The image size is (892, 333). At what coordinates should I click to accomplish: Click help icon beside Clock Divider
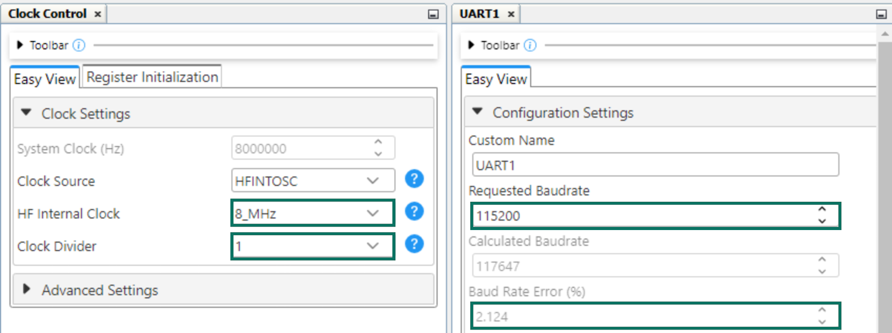414,244
